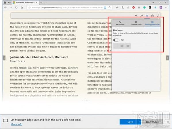The height and width of the screenshot is (129, 172).
Task: Select one-line focus option
Action: [x=116, y=46]
